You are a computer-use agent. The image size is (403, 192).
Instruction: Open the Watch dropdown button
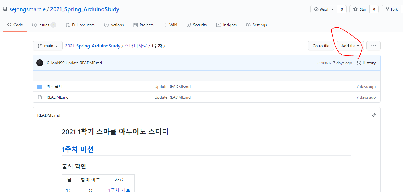tap(324, 9)
